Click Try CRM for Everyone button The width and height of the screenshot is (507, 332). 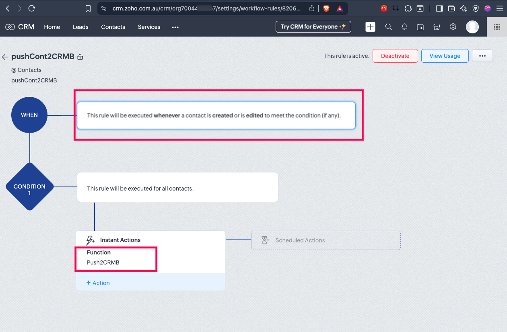click(313, 27)
